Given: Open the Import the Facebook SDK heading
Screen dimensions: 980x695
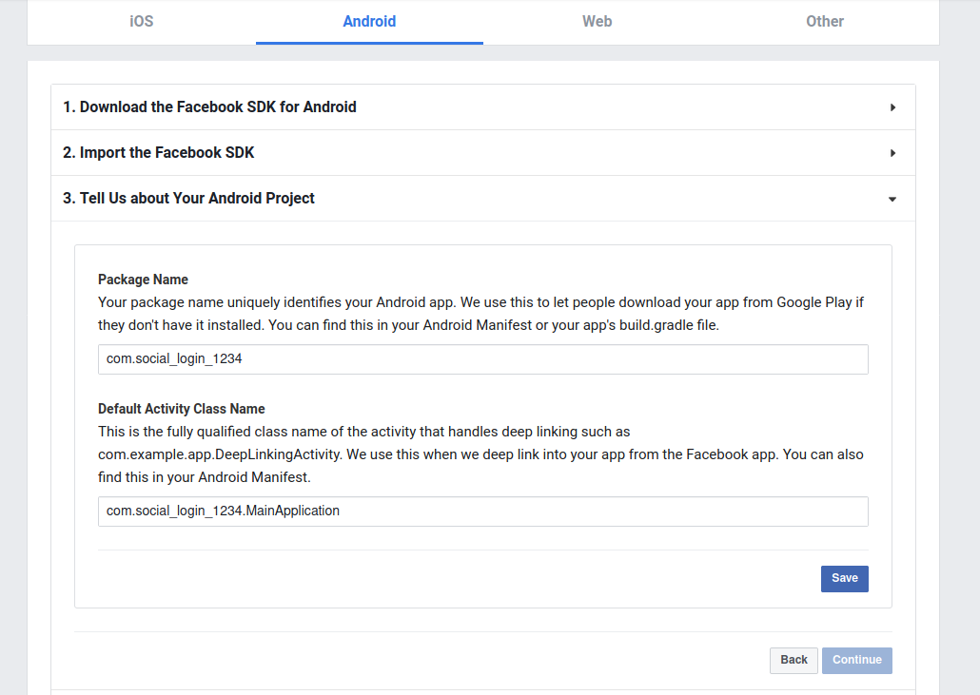Looking at the screenshot, I should point(158,152).
